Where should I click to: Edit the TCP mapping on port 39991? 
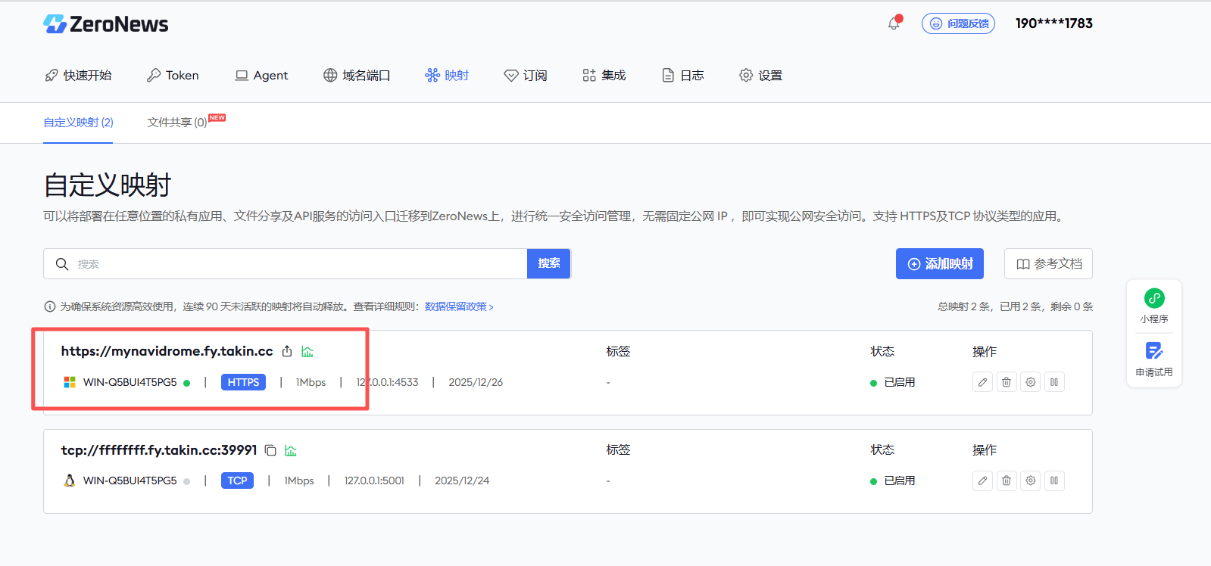(x=982, y=480)
